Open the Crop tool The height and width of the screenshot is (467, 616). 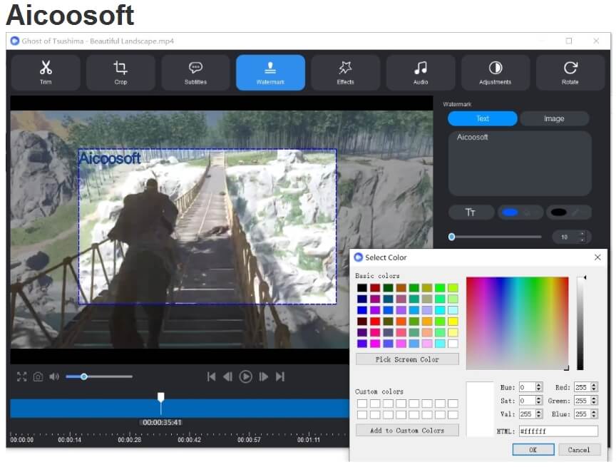click(120, 73)
